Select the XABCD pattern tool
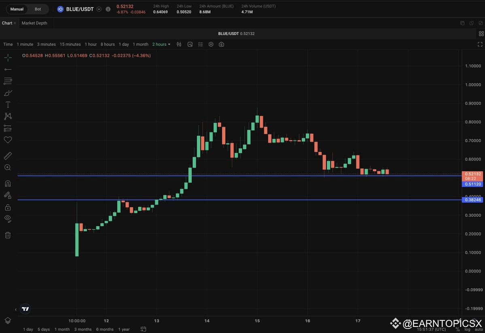Image resolution: width=485 pixels, height=333 pixels. 8,116
